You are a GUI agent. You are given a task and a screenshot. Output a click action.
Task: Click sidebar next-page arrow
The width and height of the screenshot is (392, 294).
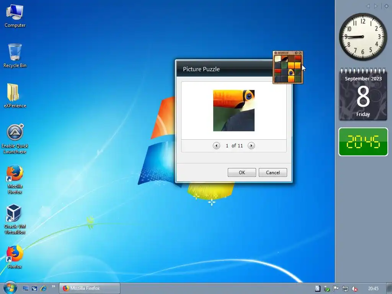coord(376,6)
